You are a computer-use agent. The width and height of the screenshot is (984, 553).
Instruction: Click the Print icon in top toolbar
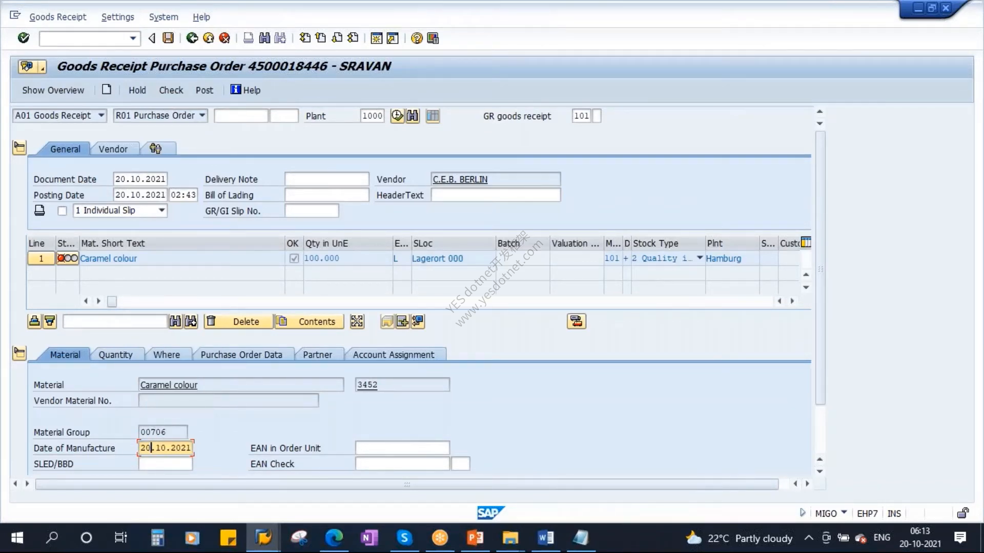[x=249, y=38]
